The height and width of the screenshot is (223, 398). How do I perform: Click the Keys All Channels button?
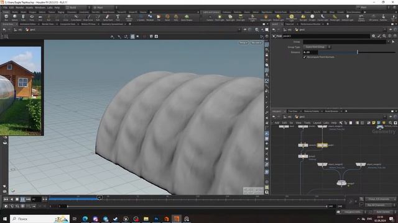pyautogui.click(x=381, y=199)
